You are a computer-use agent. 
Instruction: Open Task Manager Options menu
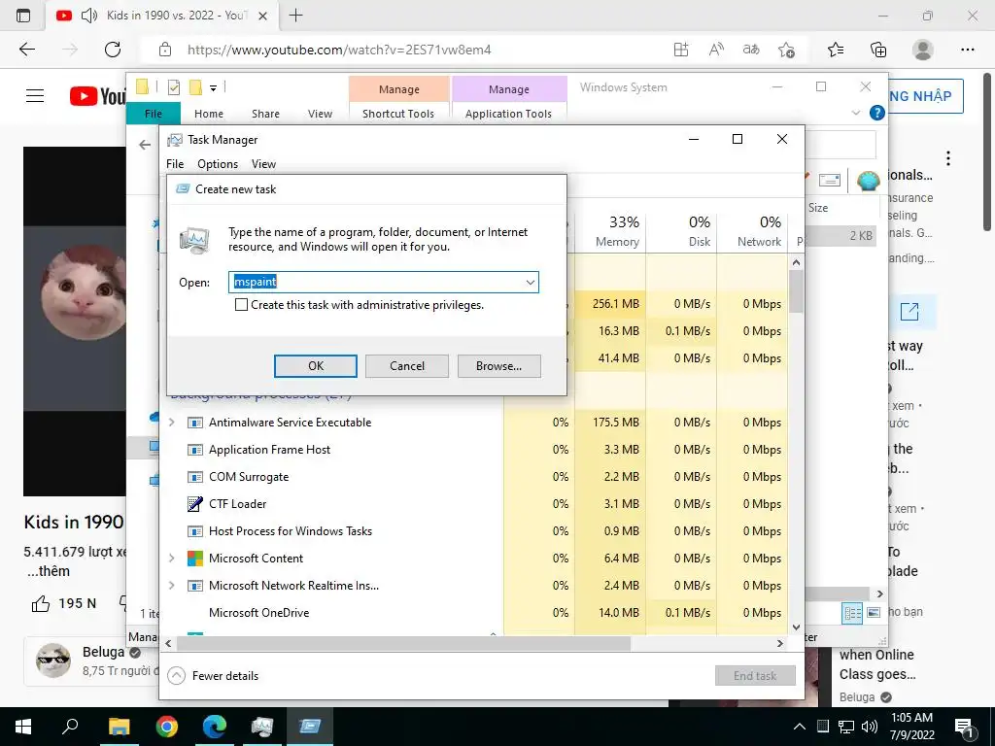(218, 163)
